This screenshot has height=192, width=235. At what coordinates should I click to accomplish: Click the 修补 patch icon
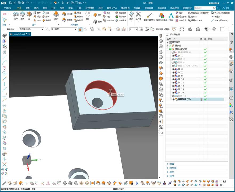click(96, 15)
